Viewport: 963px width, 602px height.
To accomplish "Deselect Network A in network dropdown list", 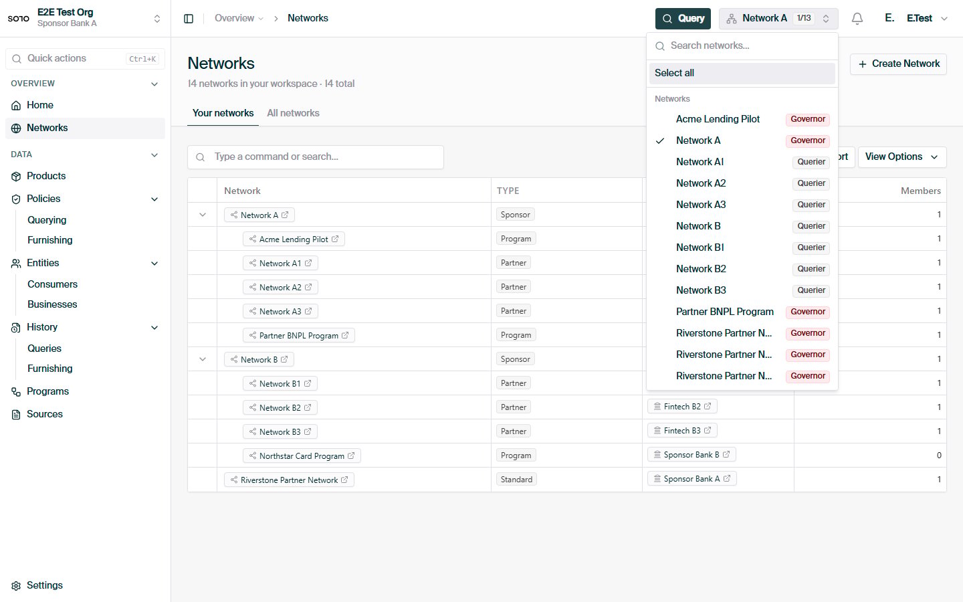I will (x=742, y=140).
